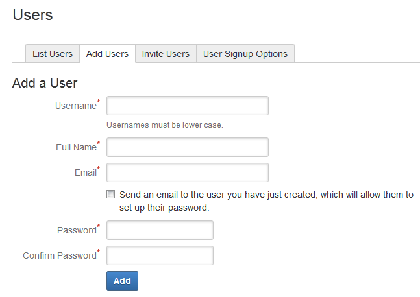Click the Users page title
The image size is (420, 297).
[x=32, y=15]
